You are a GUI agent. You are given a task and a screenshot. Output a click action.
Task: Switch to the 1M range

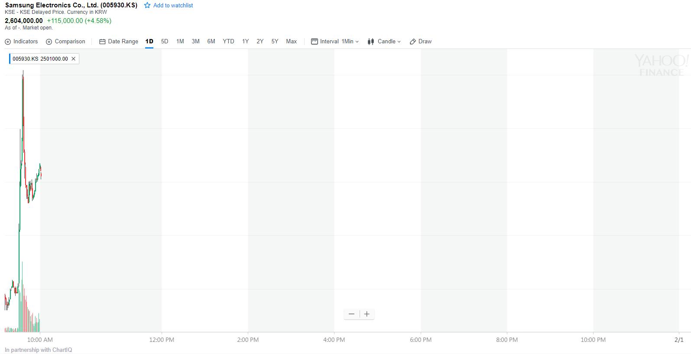[x=180, y=42]
